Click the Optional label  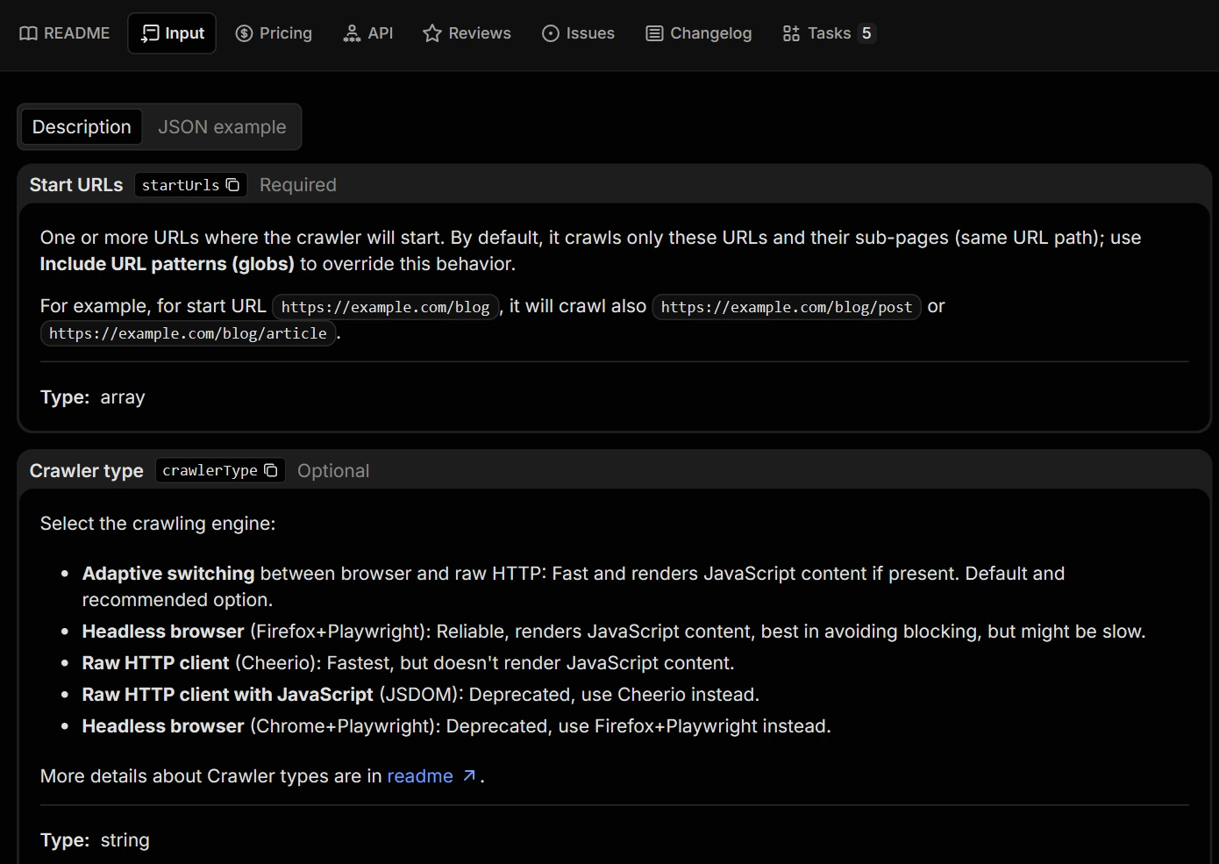point(333,471)
